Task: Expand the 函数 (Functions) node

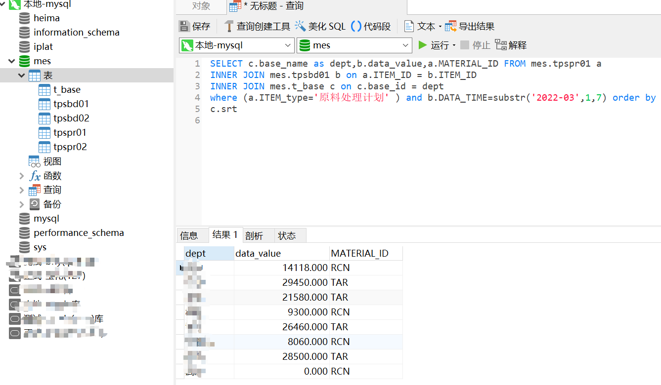Action: [x=22, y=176]
